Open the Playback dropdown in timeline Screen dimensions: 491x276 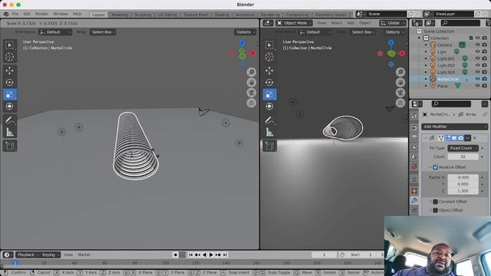point(28,255)
